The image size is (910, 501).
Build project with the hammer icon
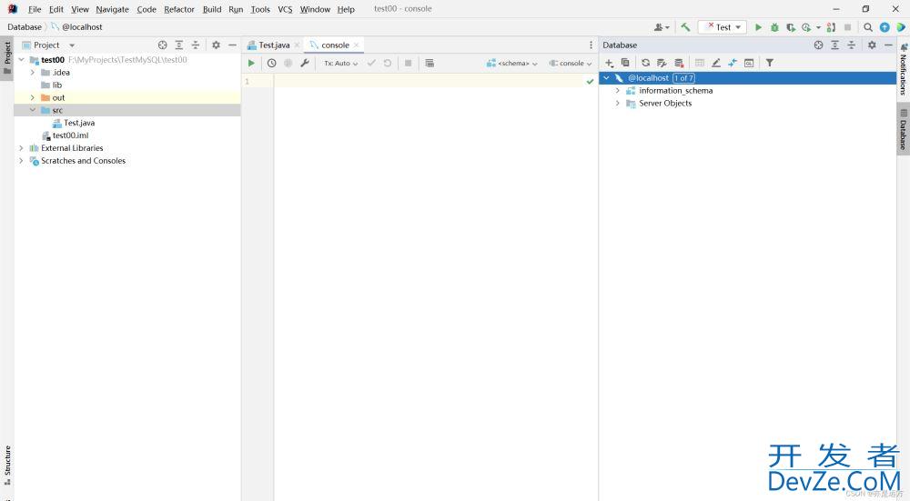pyautogui.click(x=685, y=26)
